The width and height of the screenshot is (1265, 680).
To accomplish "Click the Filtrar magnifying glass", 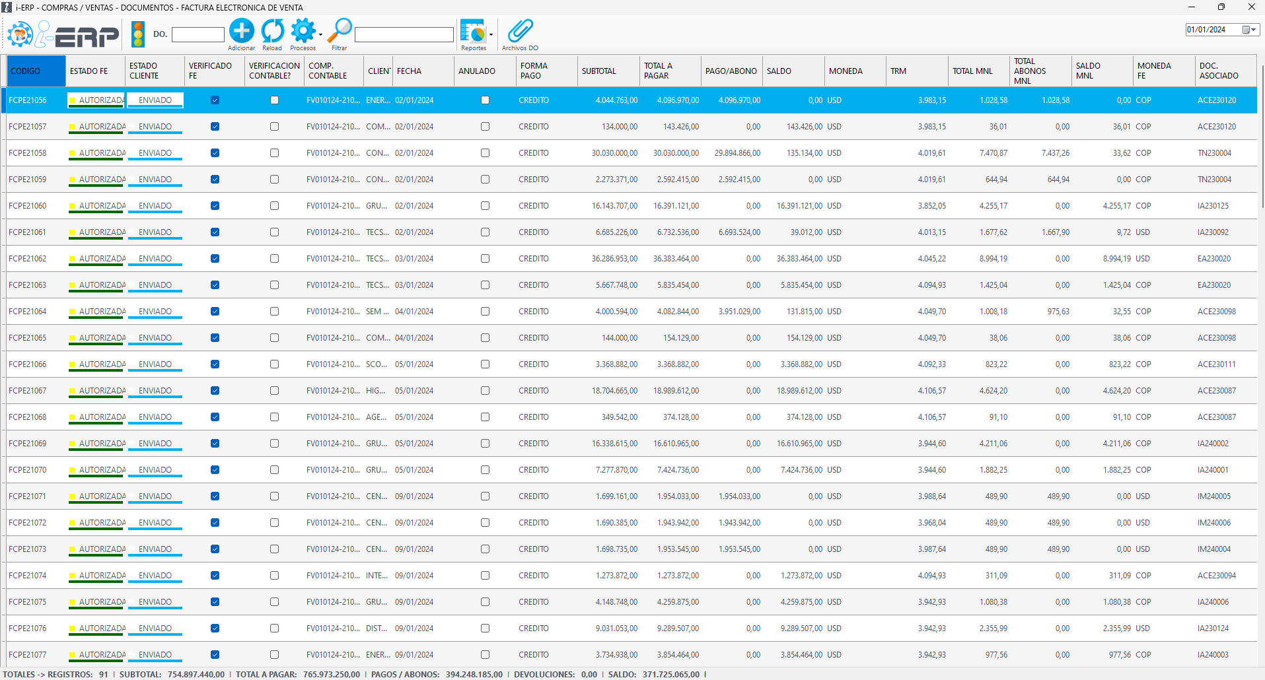I will [x=340, y=31].
